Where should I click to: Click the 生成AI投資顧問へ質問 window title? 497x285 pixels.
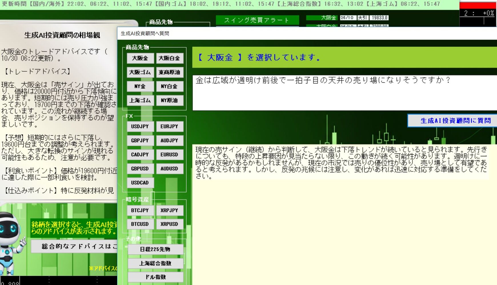145,33
